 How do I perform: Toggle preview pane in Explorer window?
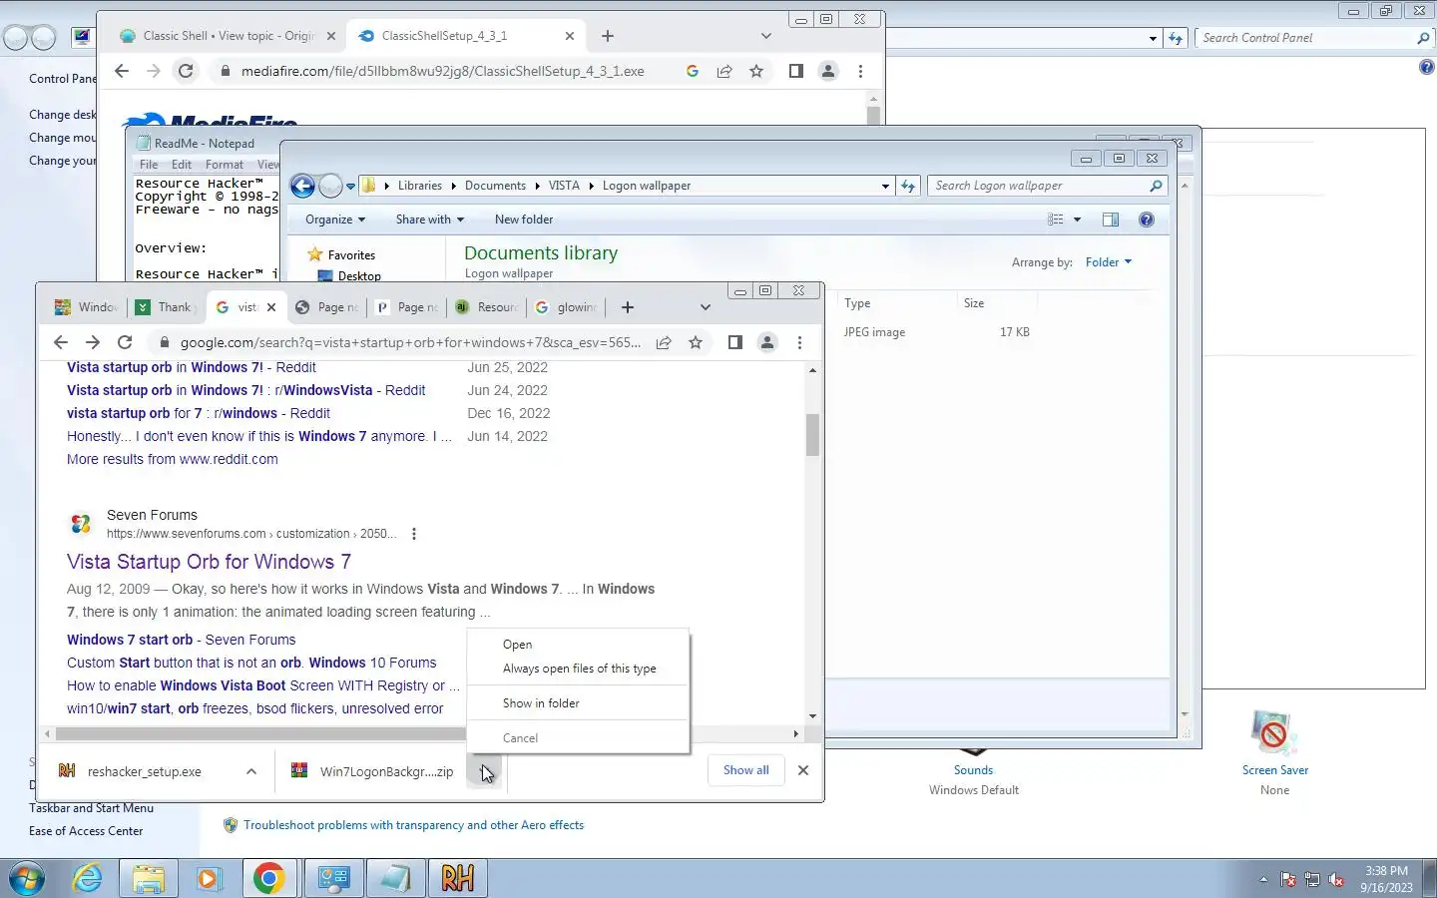(x=1111, y=220)
